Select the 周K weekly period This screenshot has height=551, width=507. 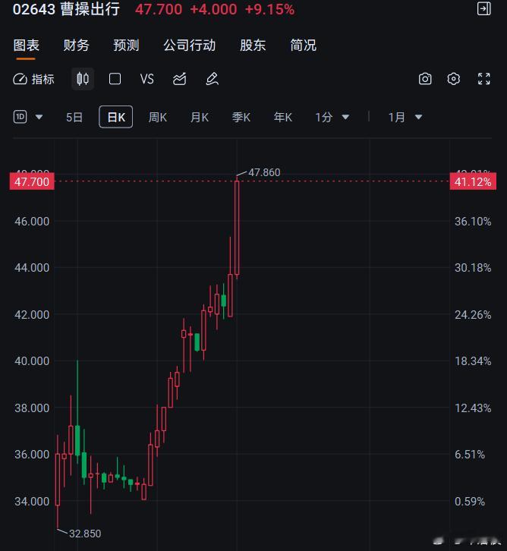[157, 117]
